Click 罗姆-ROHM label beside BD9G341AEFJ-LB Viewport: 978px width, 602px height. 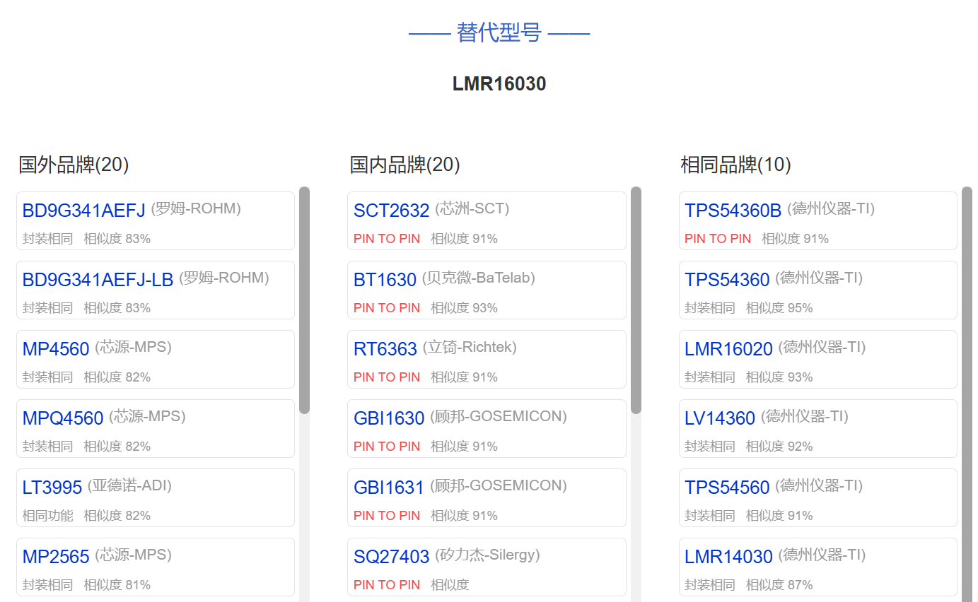(224, 278)
